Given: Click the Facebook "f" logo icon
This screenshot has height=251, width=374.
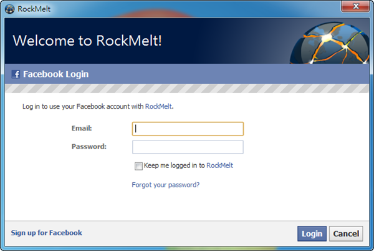Looking at the screenshot, I should pyautogui.click(x=16, y=74).
